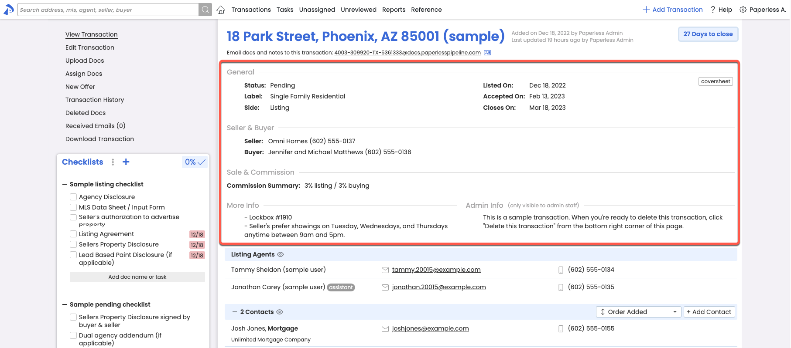
Task: Open the Upload Docs link
Action: click(85, 61)
